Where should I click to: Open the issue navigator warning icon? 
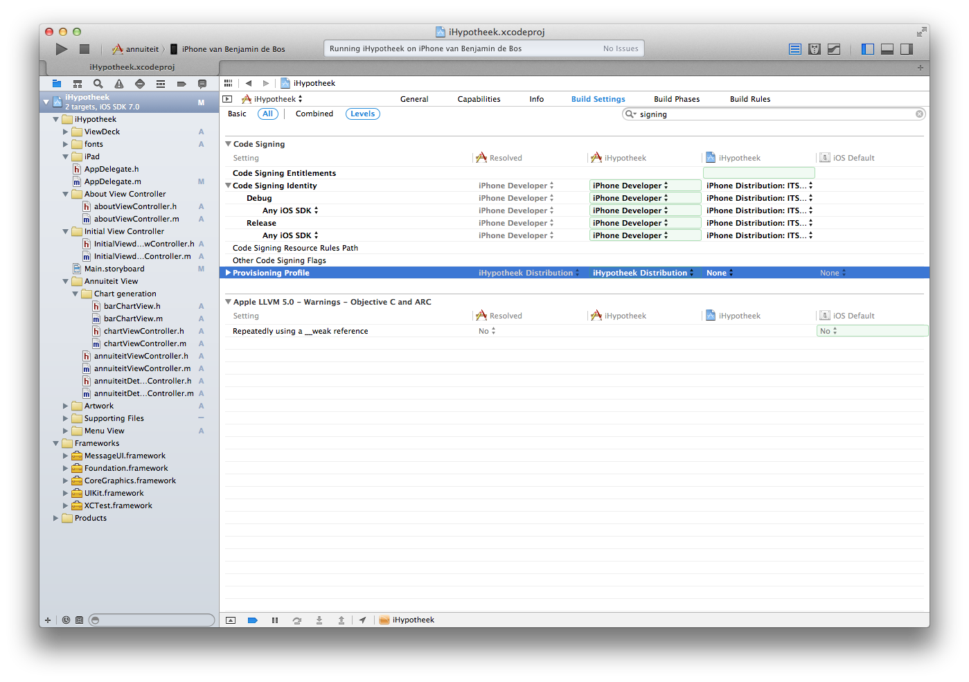pos(119,84)
